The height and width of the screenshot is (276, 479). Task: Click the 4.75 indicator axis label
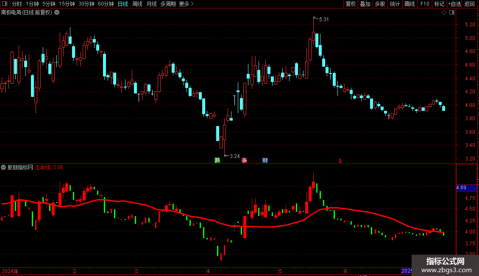[x=470, y=198]
